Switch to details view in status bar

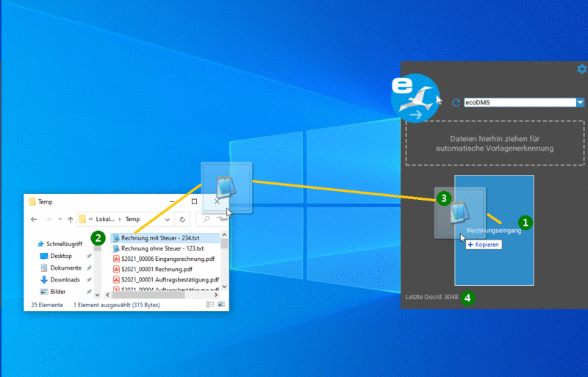(210, 304)
